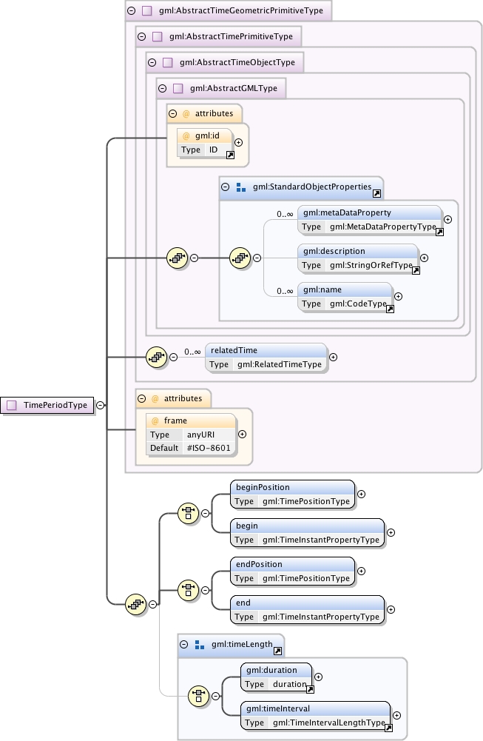Click the gml:AbstractTimePrimitiveType type square icon
The image size is (483, 741).
click(158, 37)
